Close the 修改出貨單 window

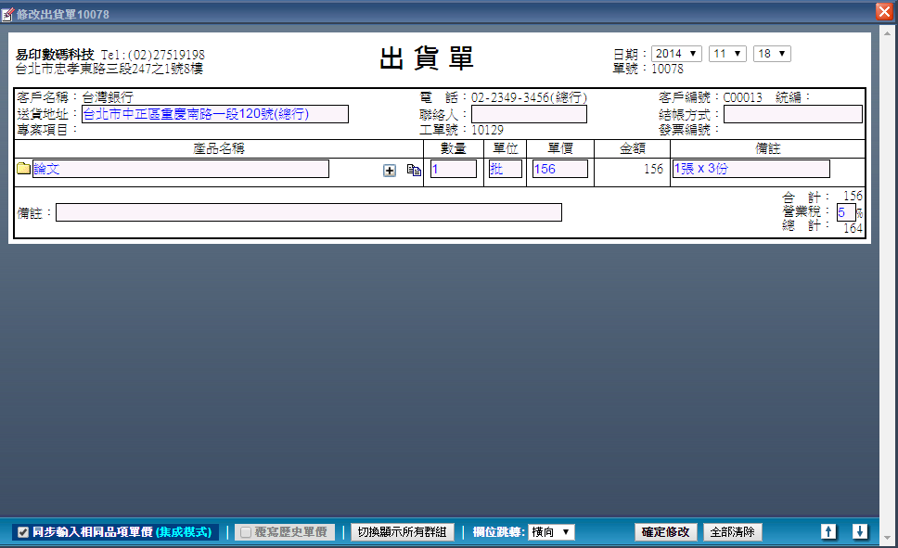(x=883, y=11)
